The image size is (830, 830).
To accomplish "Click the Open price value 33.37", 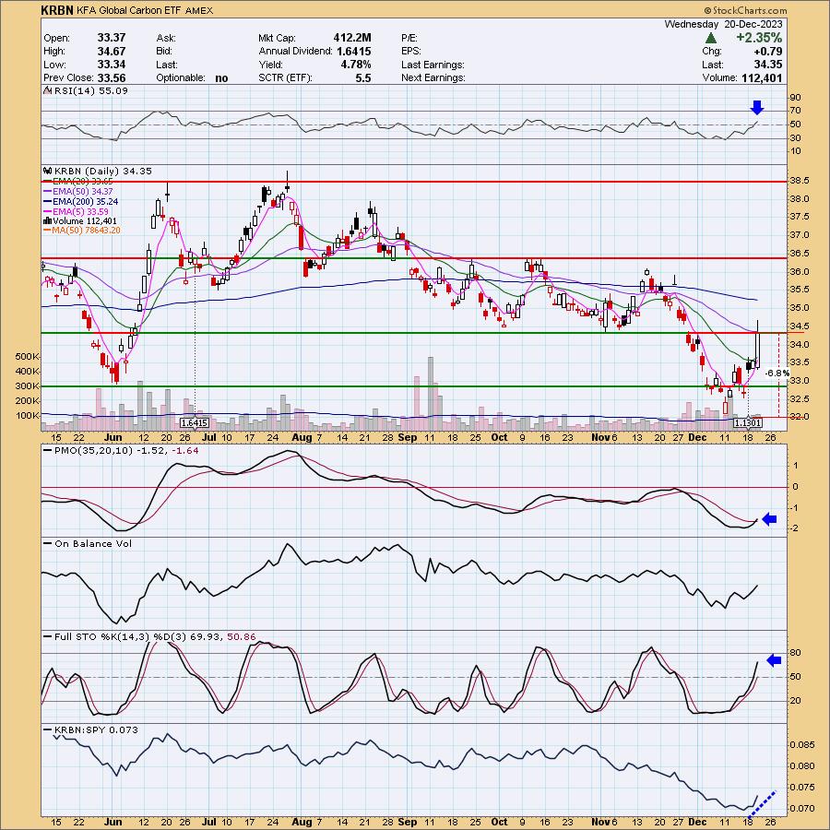I will click(112, 38).
